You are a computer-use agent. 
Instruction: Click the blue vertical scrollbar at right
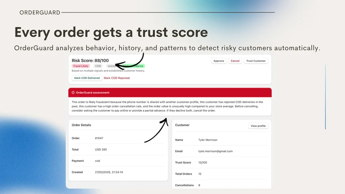pyautogui.click(x=325, y=97)
